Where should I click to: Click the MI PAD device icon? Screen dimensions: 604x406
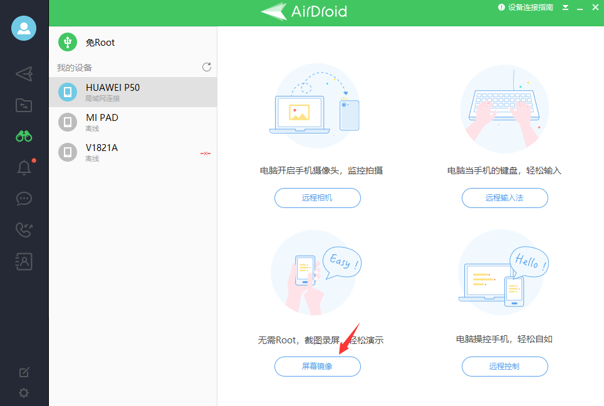tap(68, 122)
